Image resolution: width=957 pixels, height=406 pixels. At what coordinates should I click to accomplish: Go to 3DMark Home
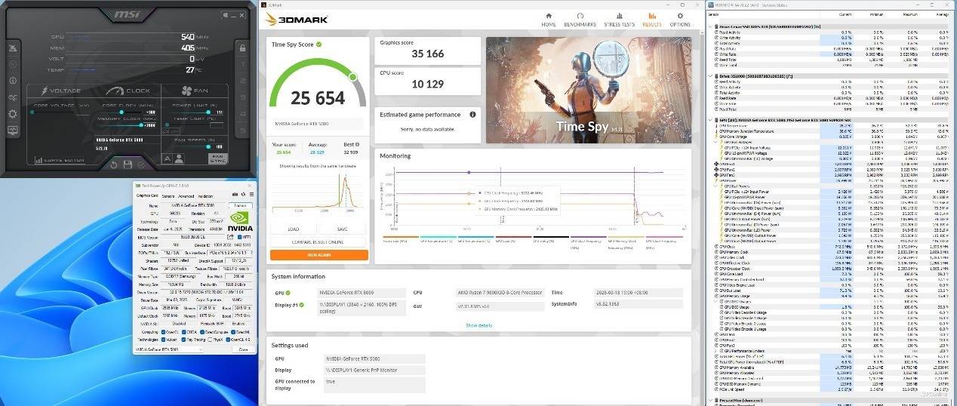click(x=549, y=18)
